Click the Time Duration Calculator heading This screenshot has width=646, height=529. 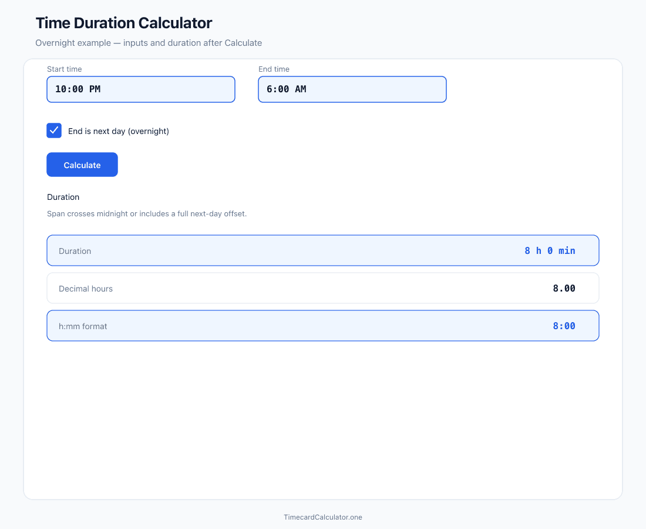coord(123,23)
